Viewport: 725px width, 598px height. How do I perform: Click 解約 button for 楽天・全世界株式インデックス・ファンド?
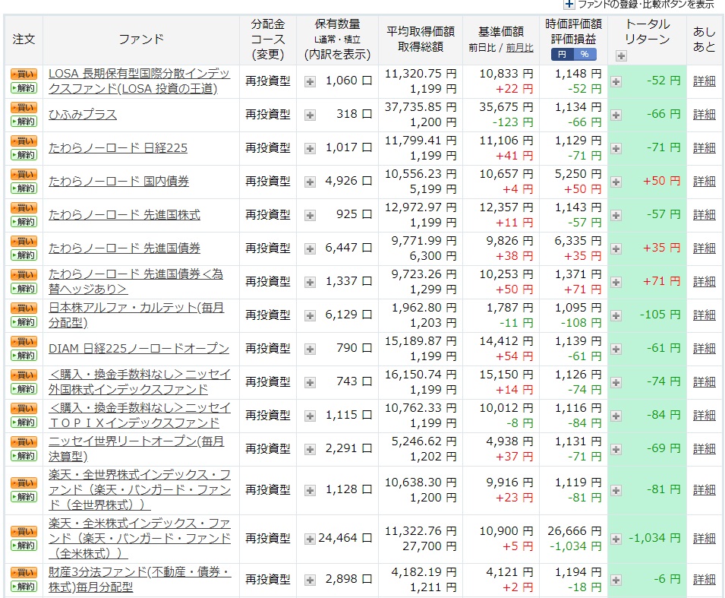[x=24, y=497]
